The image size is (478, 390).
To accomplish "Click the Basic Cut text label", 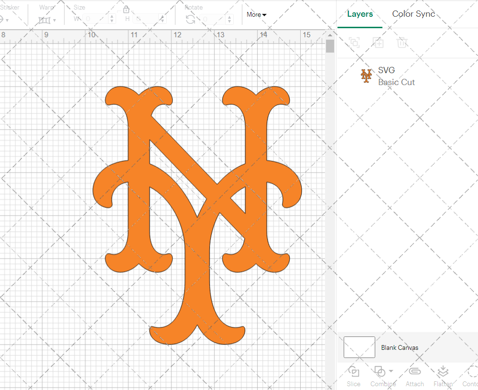I will tap(396, 82).
